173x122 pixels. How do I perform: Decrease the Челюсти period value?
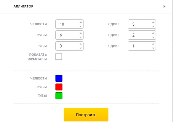[81, 26]
